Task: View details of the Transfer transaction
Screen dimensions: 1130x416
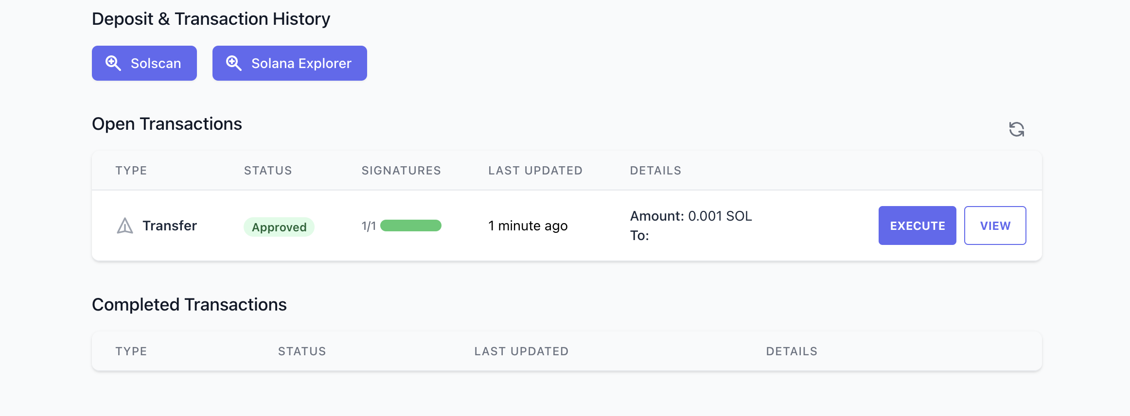Action: 995,225
